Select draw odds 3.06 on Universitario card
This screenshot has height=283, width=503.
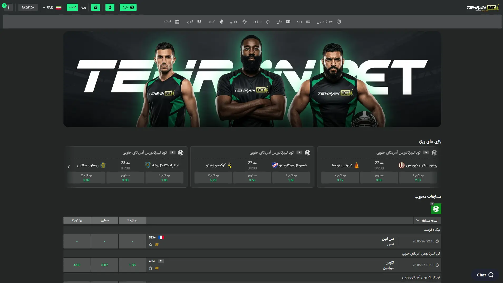pos(379,178)
